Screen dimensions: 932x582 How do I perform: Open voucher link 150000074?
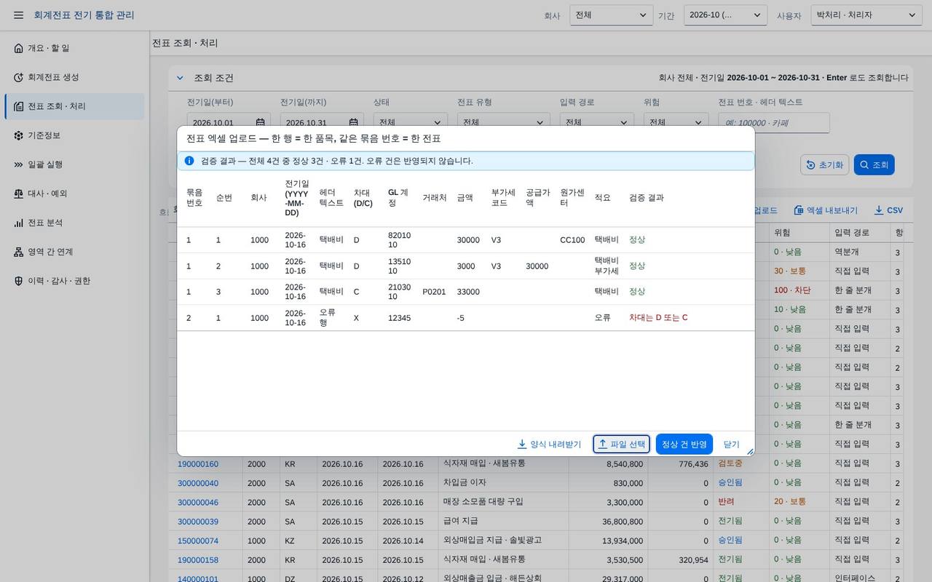click(x=198, y=541)
